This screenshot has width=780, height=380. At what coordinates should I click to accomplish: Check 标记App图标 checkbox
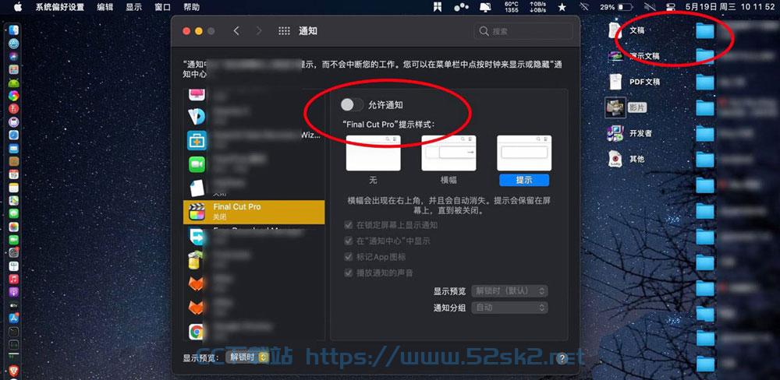pyautogui.click(x=349, y=257)
